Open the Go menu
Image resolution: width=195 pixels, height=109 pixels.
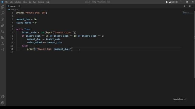(x=30, y=2)
